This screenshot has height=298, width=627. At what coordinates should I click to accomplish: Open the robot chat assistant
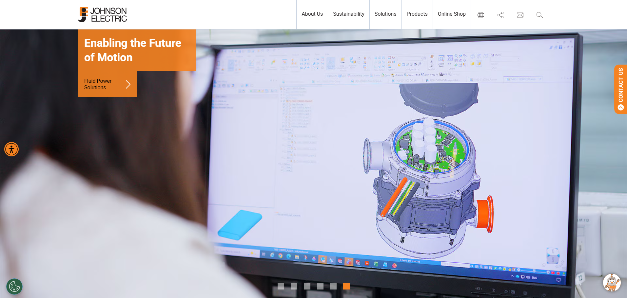pyautogui.click(x=612, y=282)
